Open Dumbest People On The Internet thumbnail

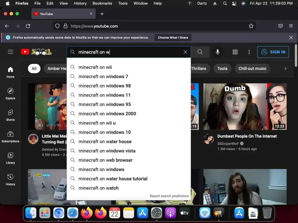click(245, 107)
